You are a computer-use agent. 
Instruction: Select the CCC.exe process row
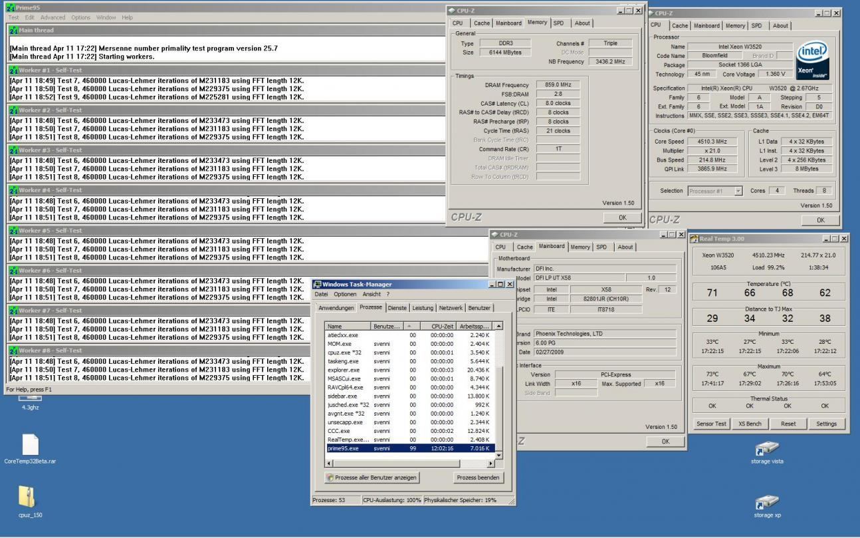coord(409,431)
